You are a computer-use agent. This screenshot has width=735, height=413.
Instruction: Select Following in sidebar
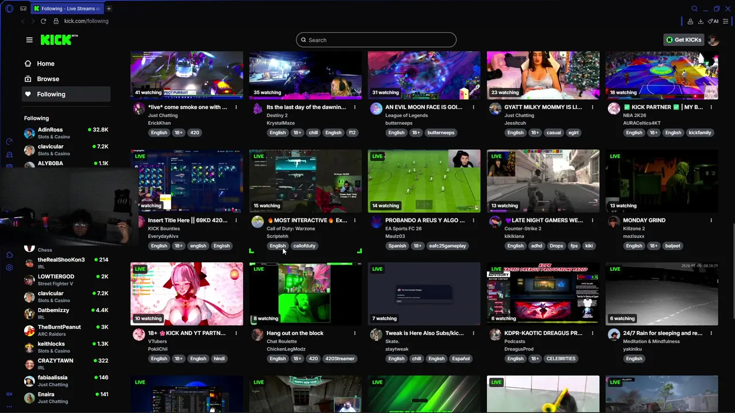pos(66,94)
